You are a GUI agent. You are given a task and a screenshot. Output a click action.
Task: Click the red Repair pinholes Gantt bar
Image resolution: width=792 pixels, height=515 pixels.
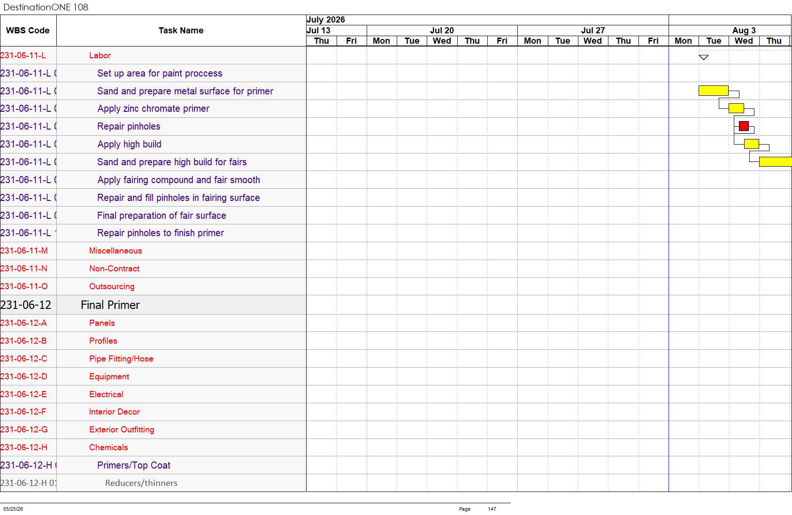pos(744,126)
